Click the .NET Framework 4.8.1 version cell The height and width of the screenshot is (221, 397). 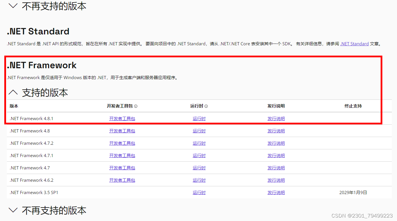(31, 119)
